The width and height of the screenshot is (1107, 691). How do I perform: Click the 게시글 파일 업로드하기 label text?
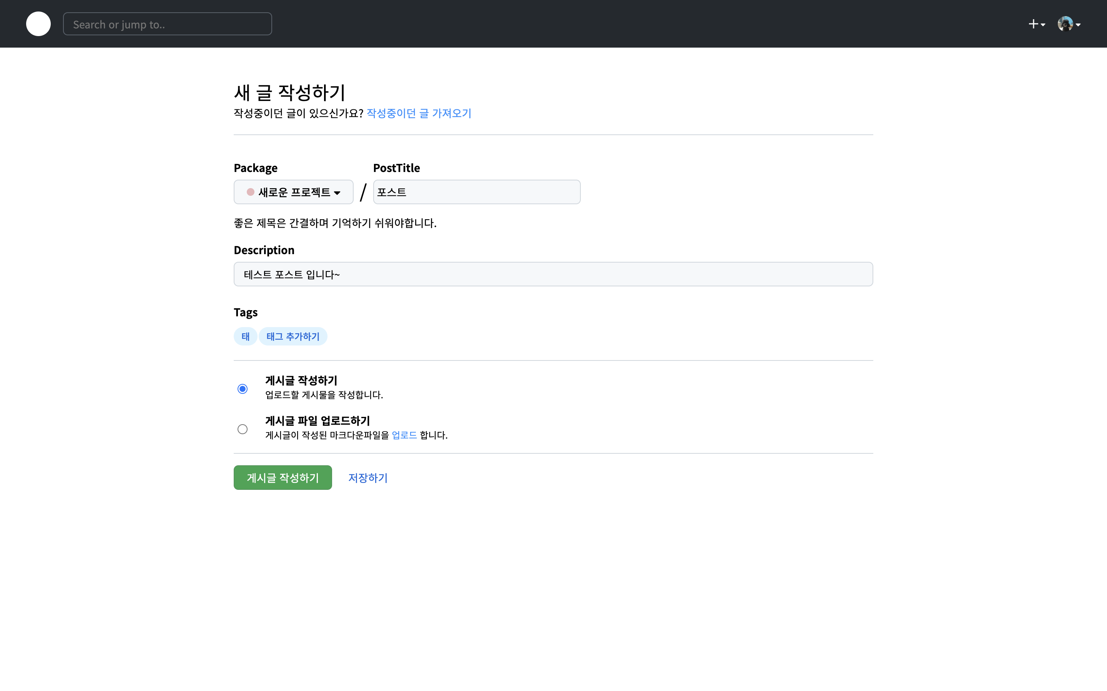[x=317, y=420]
